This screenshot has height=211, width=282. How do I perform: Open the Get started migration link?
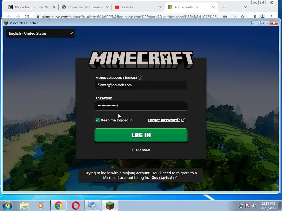[x=161, y=178]
